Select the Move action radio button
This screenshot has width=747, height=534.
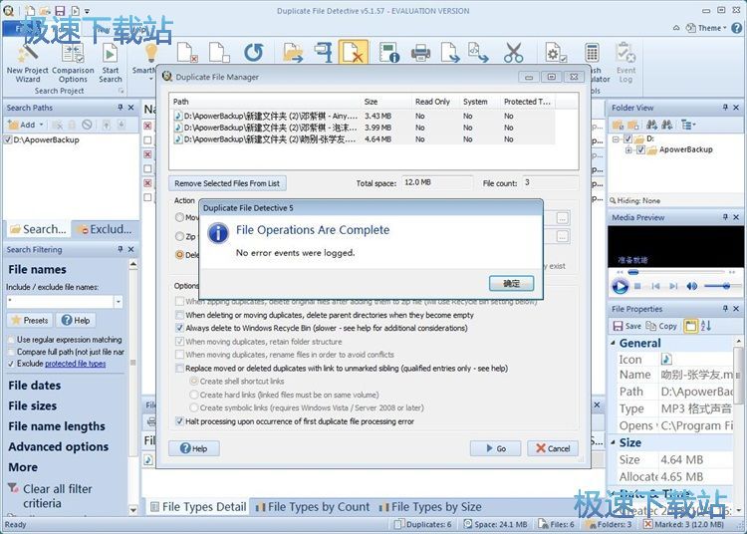tap(179, 217)
